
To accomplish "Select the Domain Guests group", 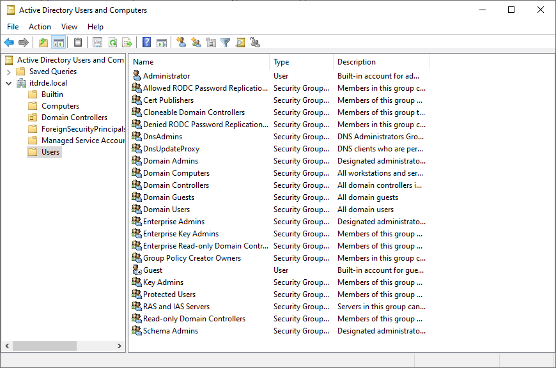I will point(169,197).
